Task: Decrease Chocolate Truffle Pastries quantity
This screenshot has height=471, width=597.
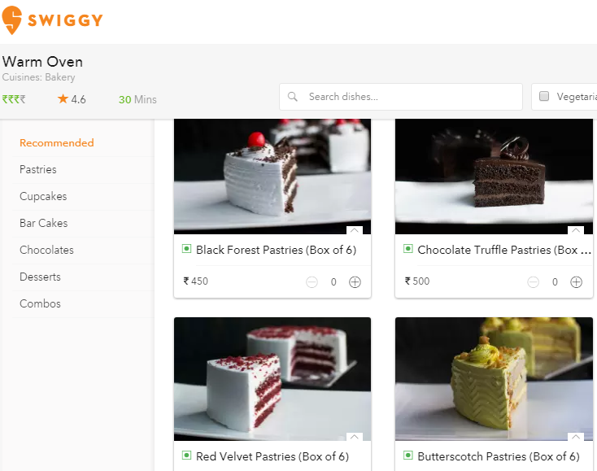Action: [x=533, y=282]
